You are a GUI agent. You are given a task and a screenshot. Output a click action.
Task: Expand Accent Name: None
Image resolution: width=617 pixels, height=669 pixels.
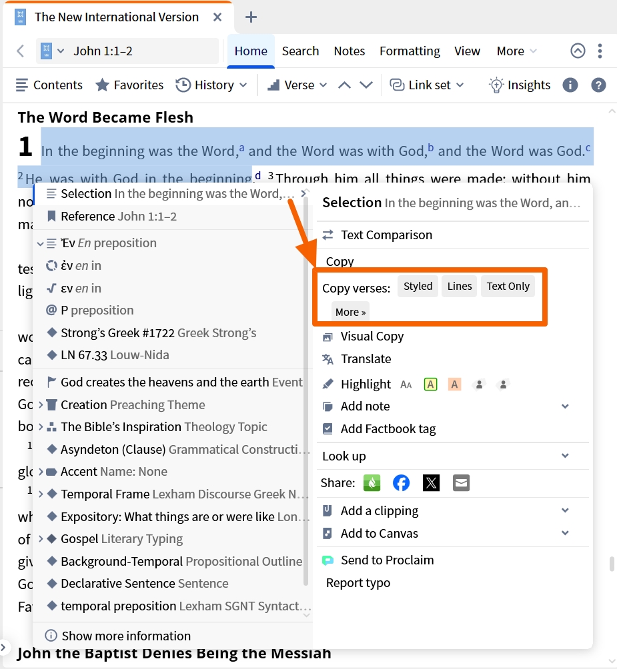click(41, 472)
